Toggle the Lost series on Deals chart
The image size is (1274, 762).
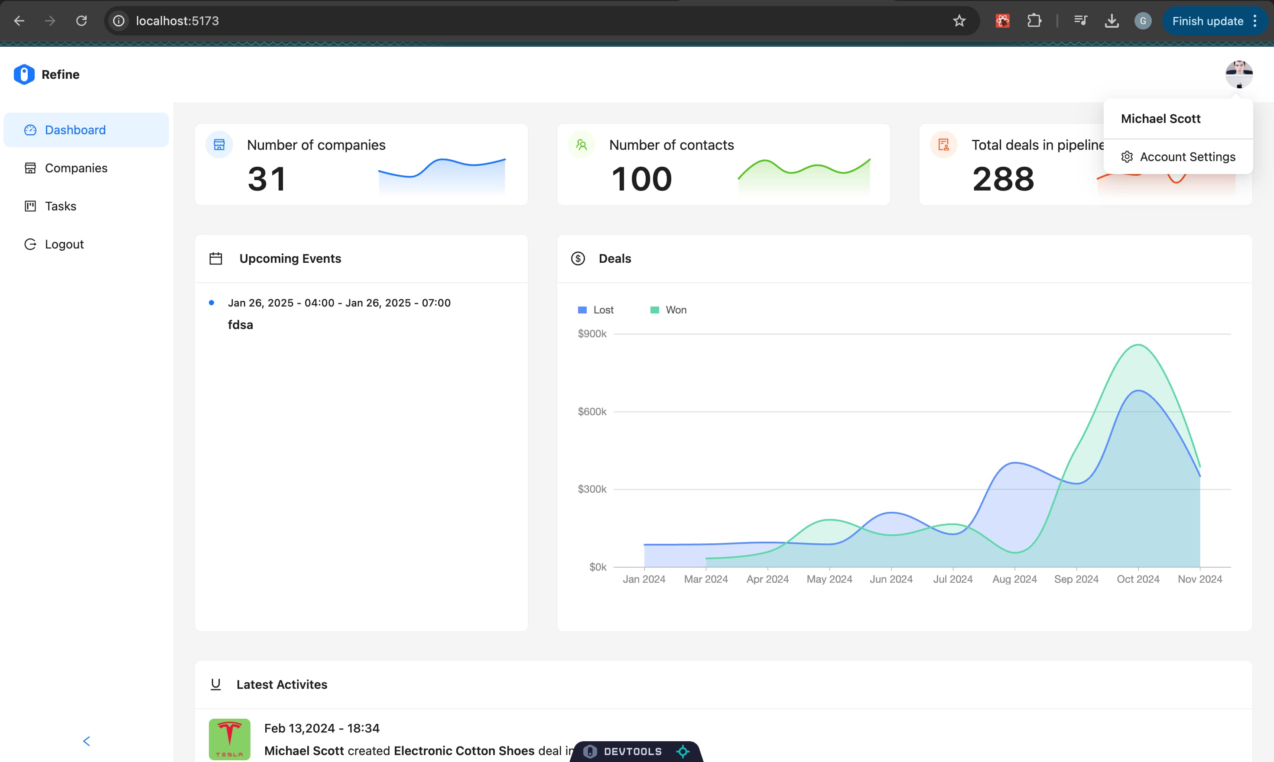point(595,309)
